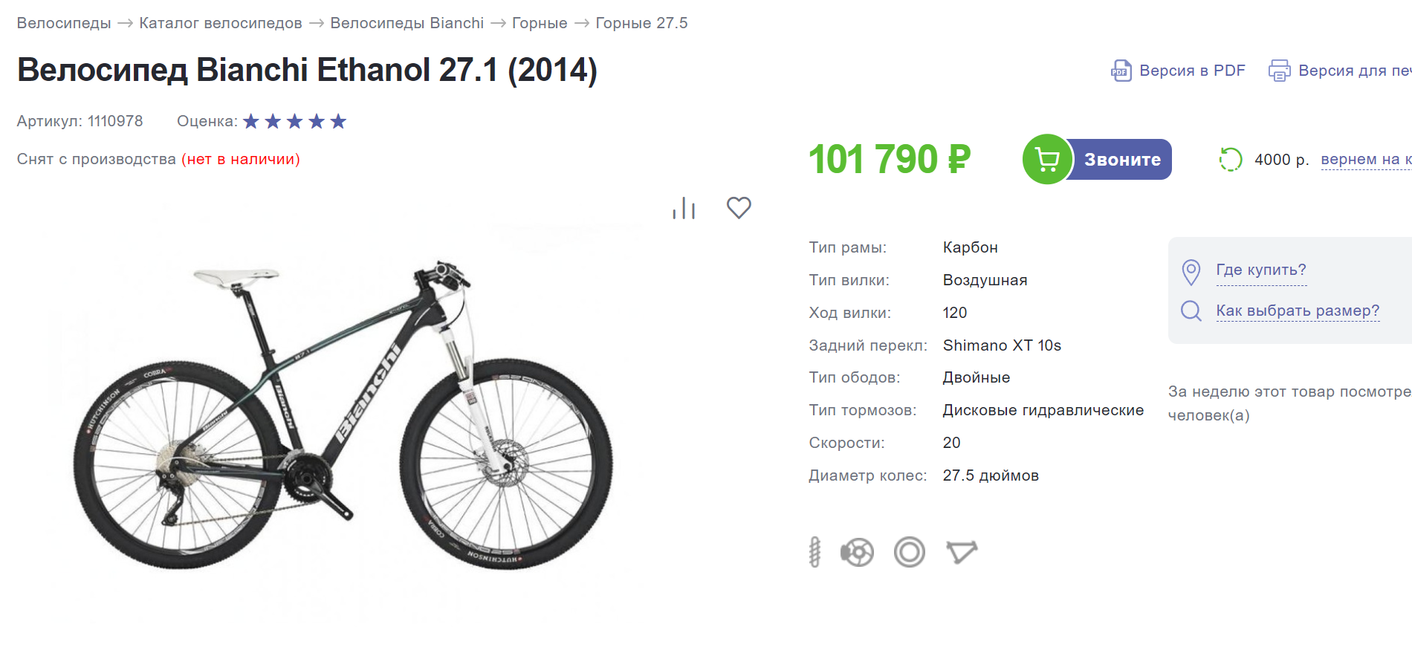This screenshot has height=653, width=1412.
Task: Navigate to Велосипеды Bianchi breadcrumb
Action: point(407,23)
